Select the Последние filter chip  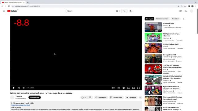tap(175, 19)
